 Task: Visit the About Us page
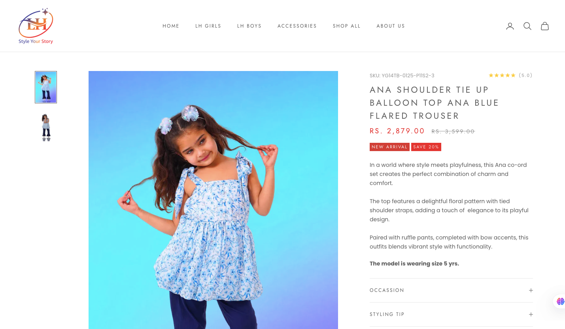[x=391, y=26]
